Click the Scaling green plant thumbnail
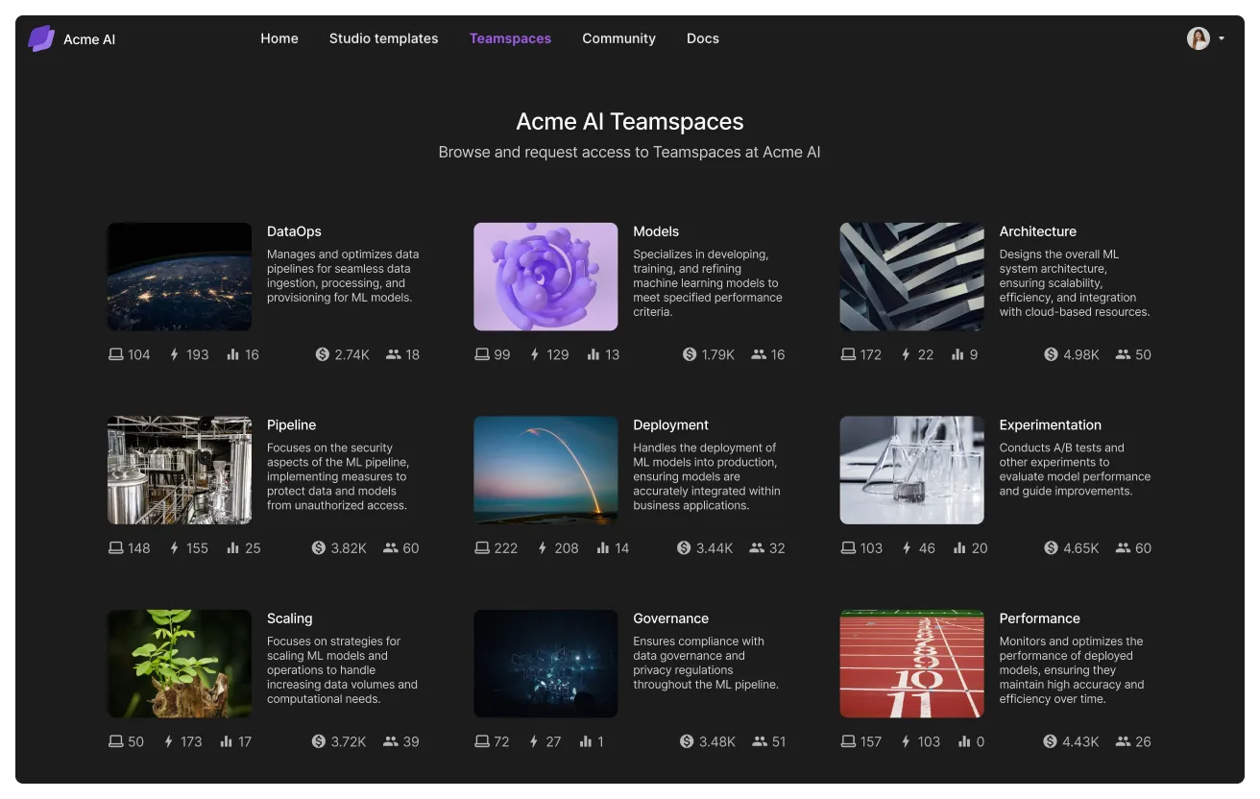1260x799 pixels. tap(180, 664)
